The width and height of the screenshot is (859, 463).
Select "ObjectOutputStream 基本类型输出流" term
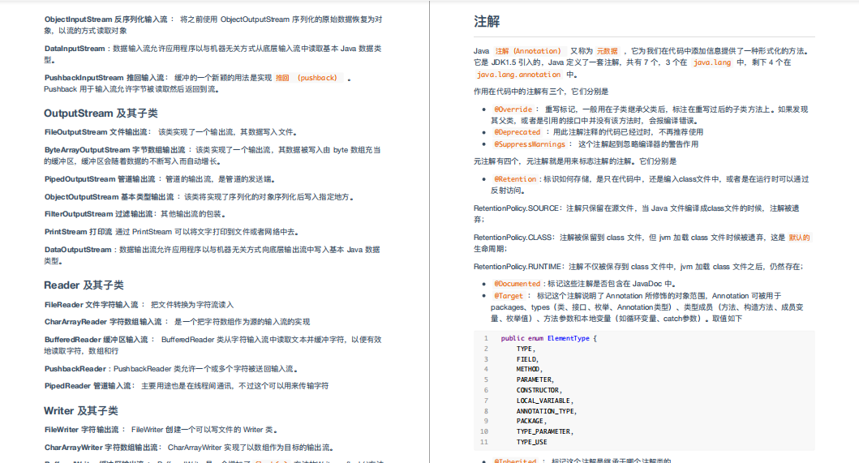(x=109, y=197)
